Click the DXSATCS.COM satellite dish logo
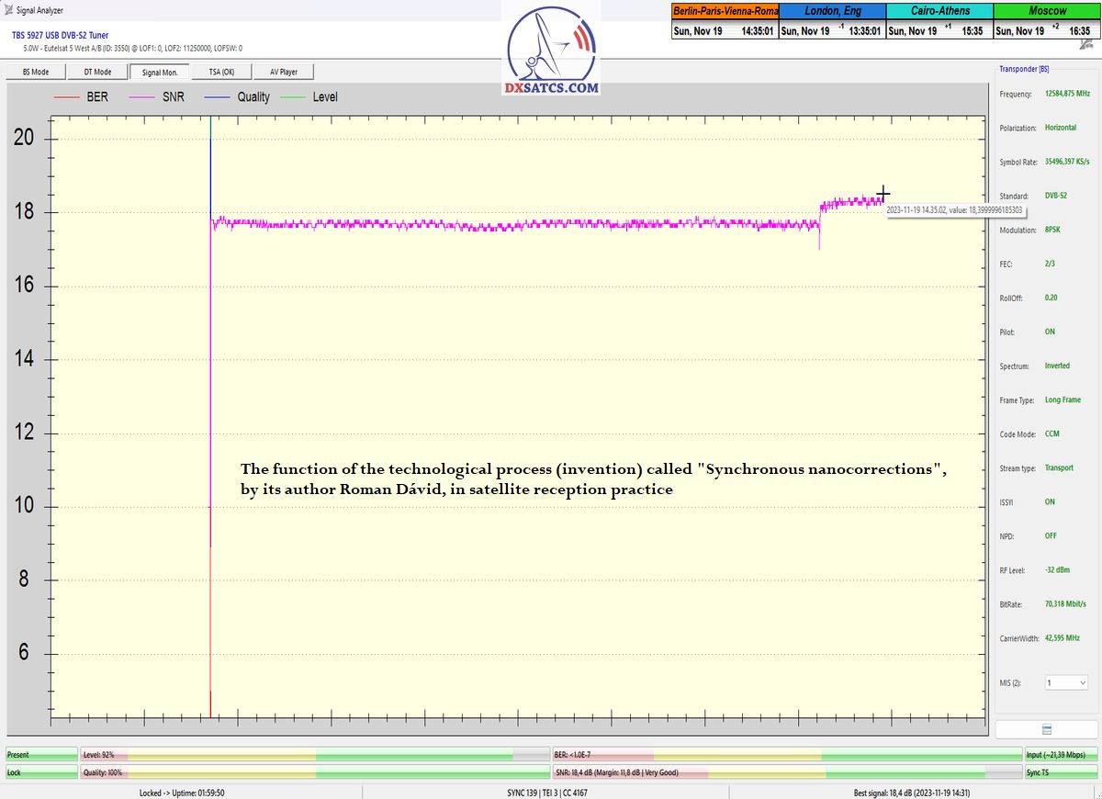 tap(551, 51)
